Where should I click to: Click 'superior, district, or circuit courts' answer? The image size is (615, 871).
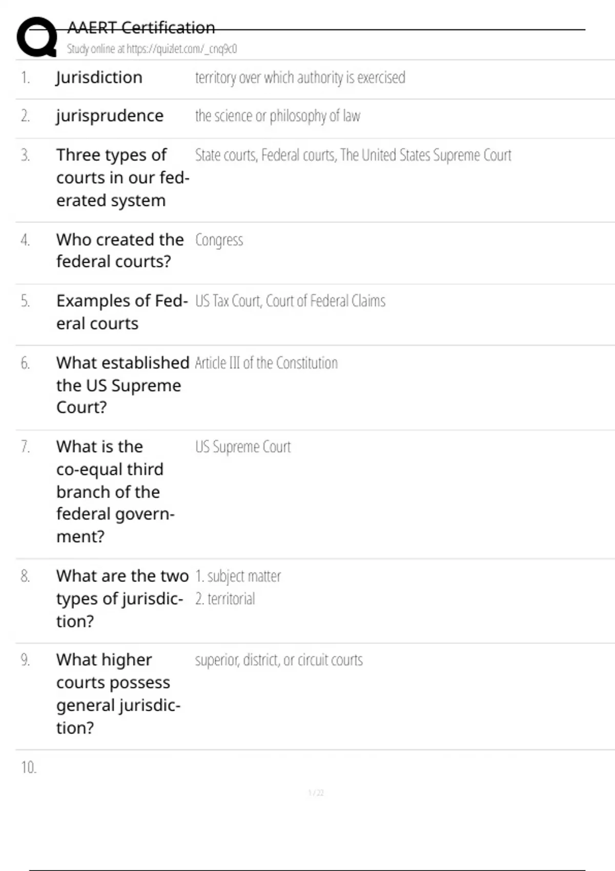(x=278, y=660)
